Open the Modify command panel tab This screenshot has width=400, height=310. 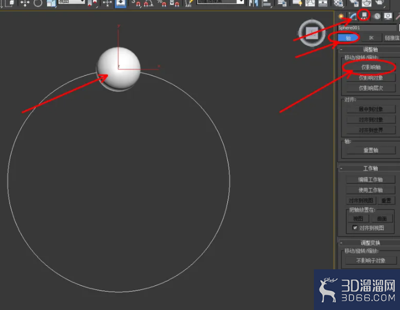pyautogui.click(x=353, y=17)
